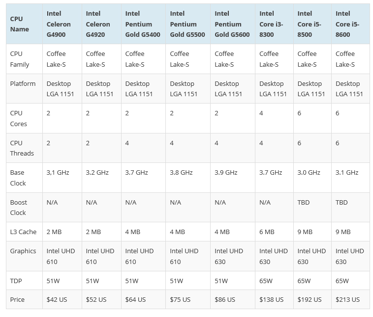Click the $42 US price cell
373x317 pixels.
click(x=57, y=299)
